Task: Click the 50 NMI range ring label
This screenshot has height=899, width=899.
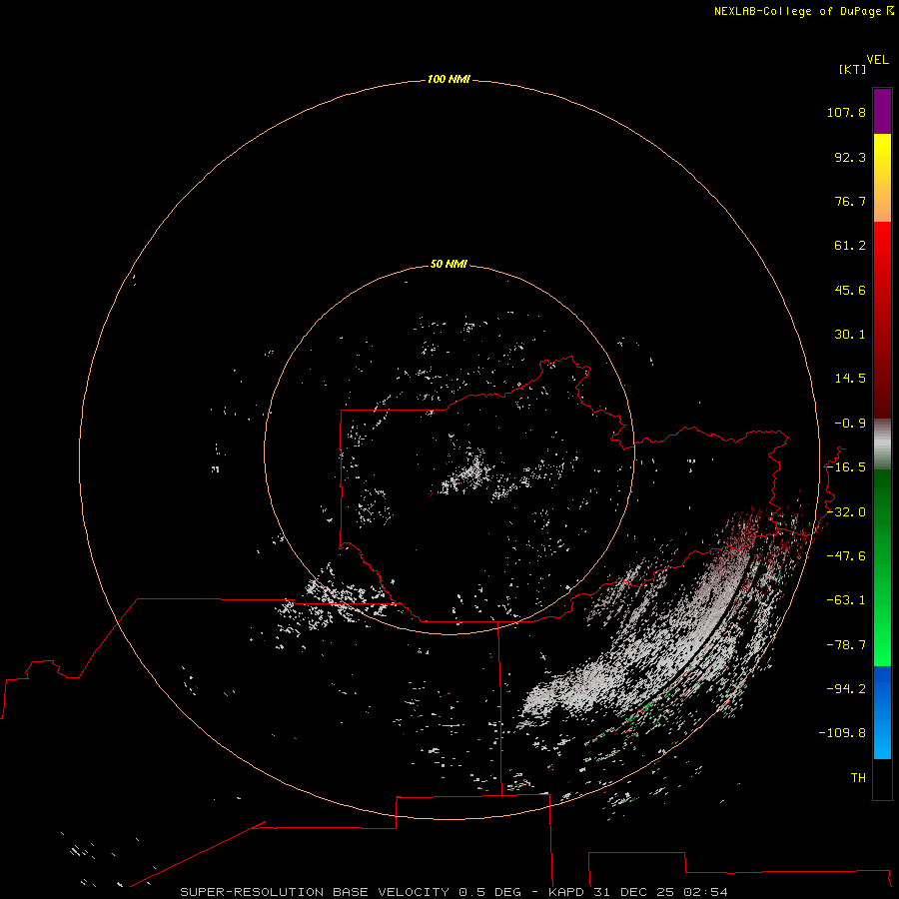Action: (449, 264)
